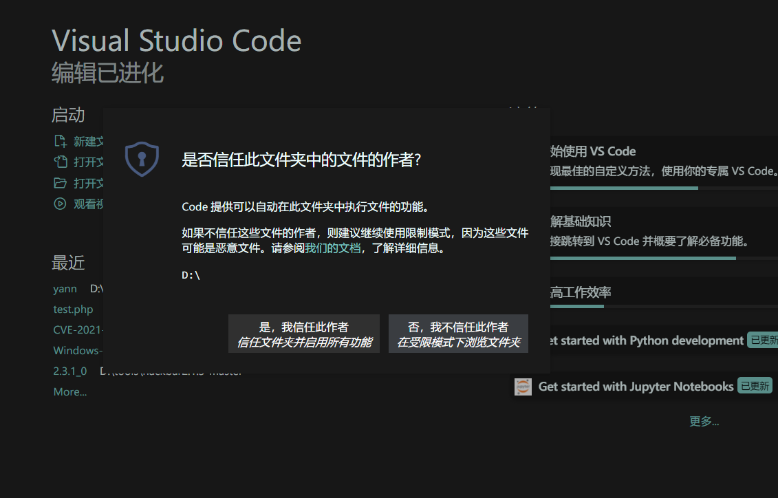
Task: Click the progress bar under 始使用 VS Code
Action: click(664, 188)
